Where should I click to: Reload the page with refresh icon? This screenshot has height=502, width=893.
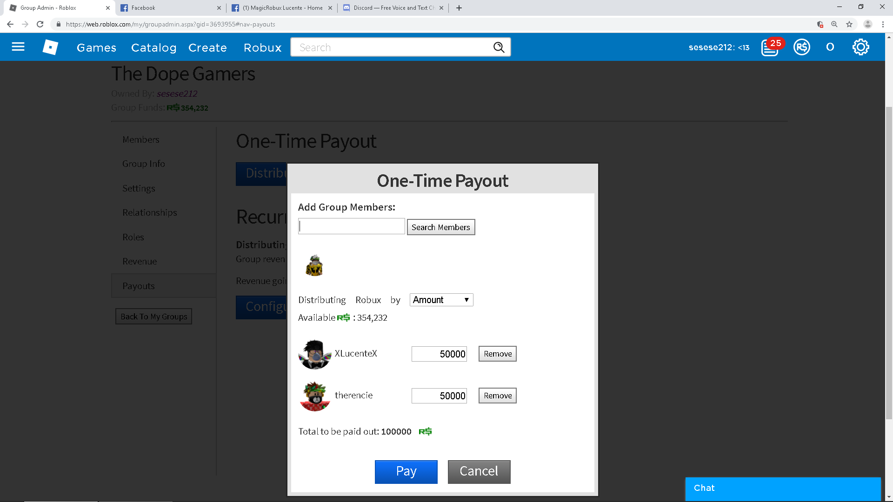pos(40,24)
